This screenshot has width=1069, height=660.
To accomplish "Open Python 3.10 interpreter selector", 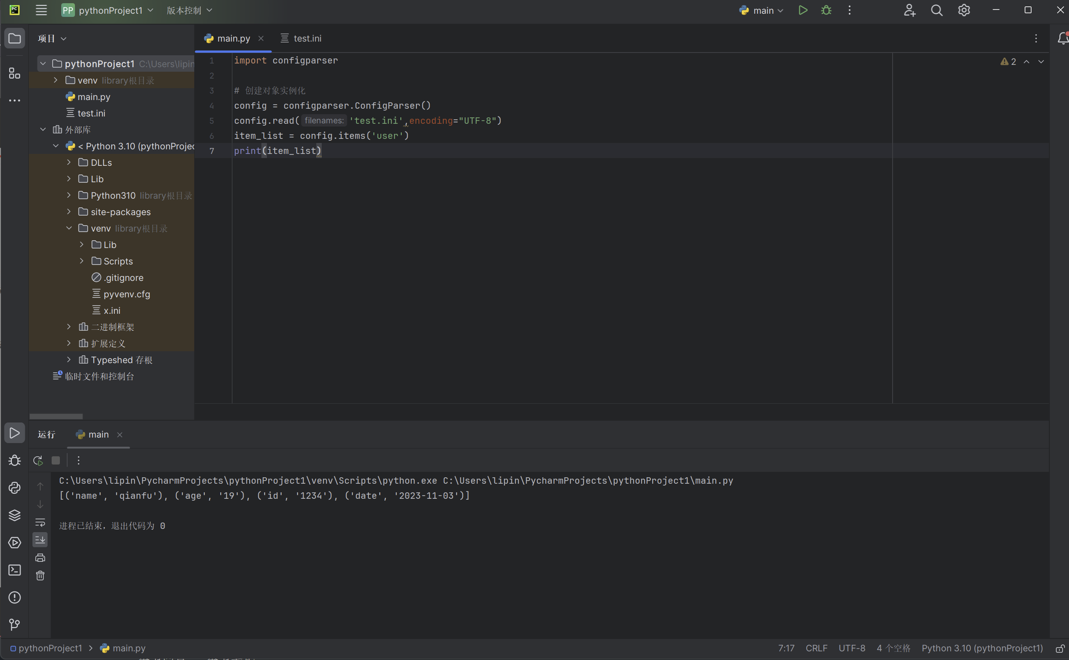I will tap(982, 648).
